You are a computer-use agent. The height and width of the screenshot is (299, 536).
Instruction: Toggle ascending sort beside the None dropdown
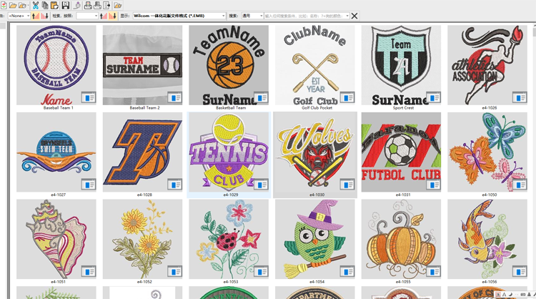[36, 16]
